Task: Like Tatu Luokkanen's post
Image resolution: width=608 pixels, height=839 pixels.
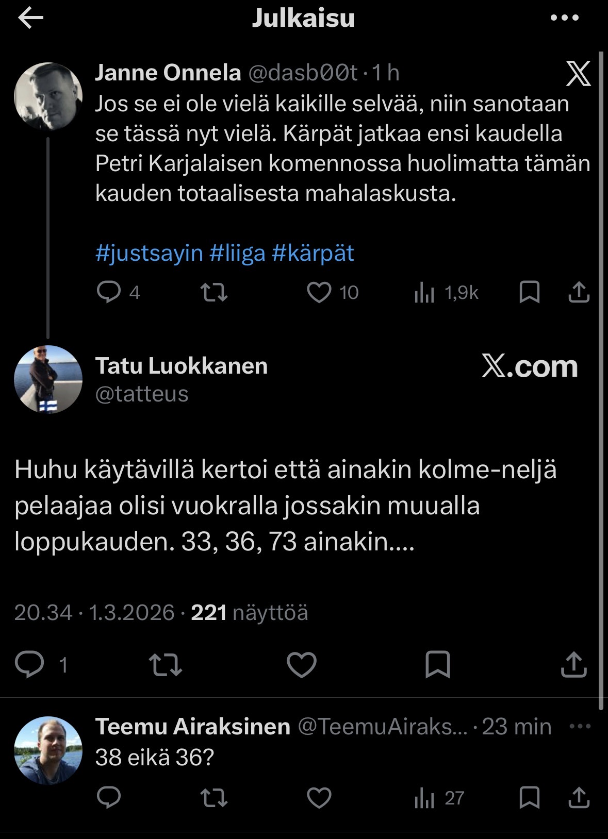Action: tap(301, 664)
